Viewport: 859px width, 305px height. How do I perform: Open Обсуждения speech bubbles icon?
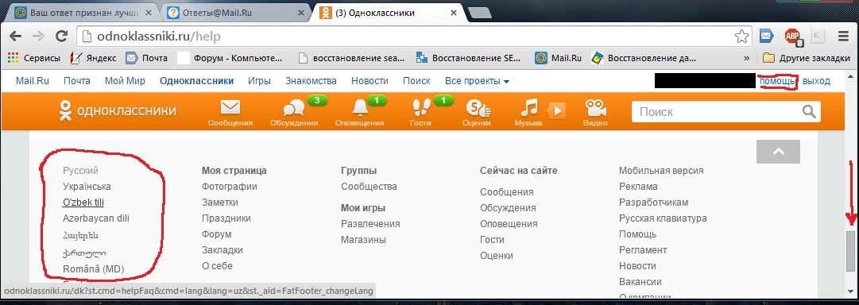[294, 107]
